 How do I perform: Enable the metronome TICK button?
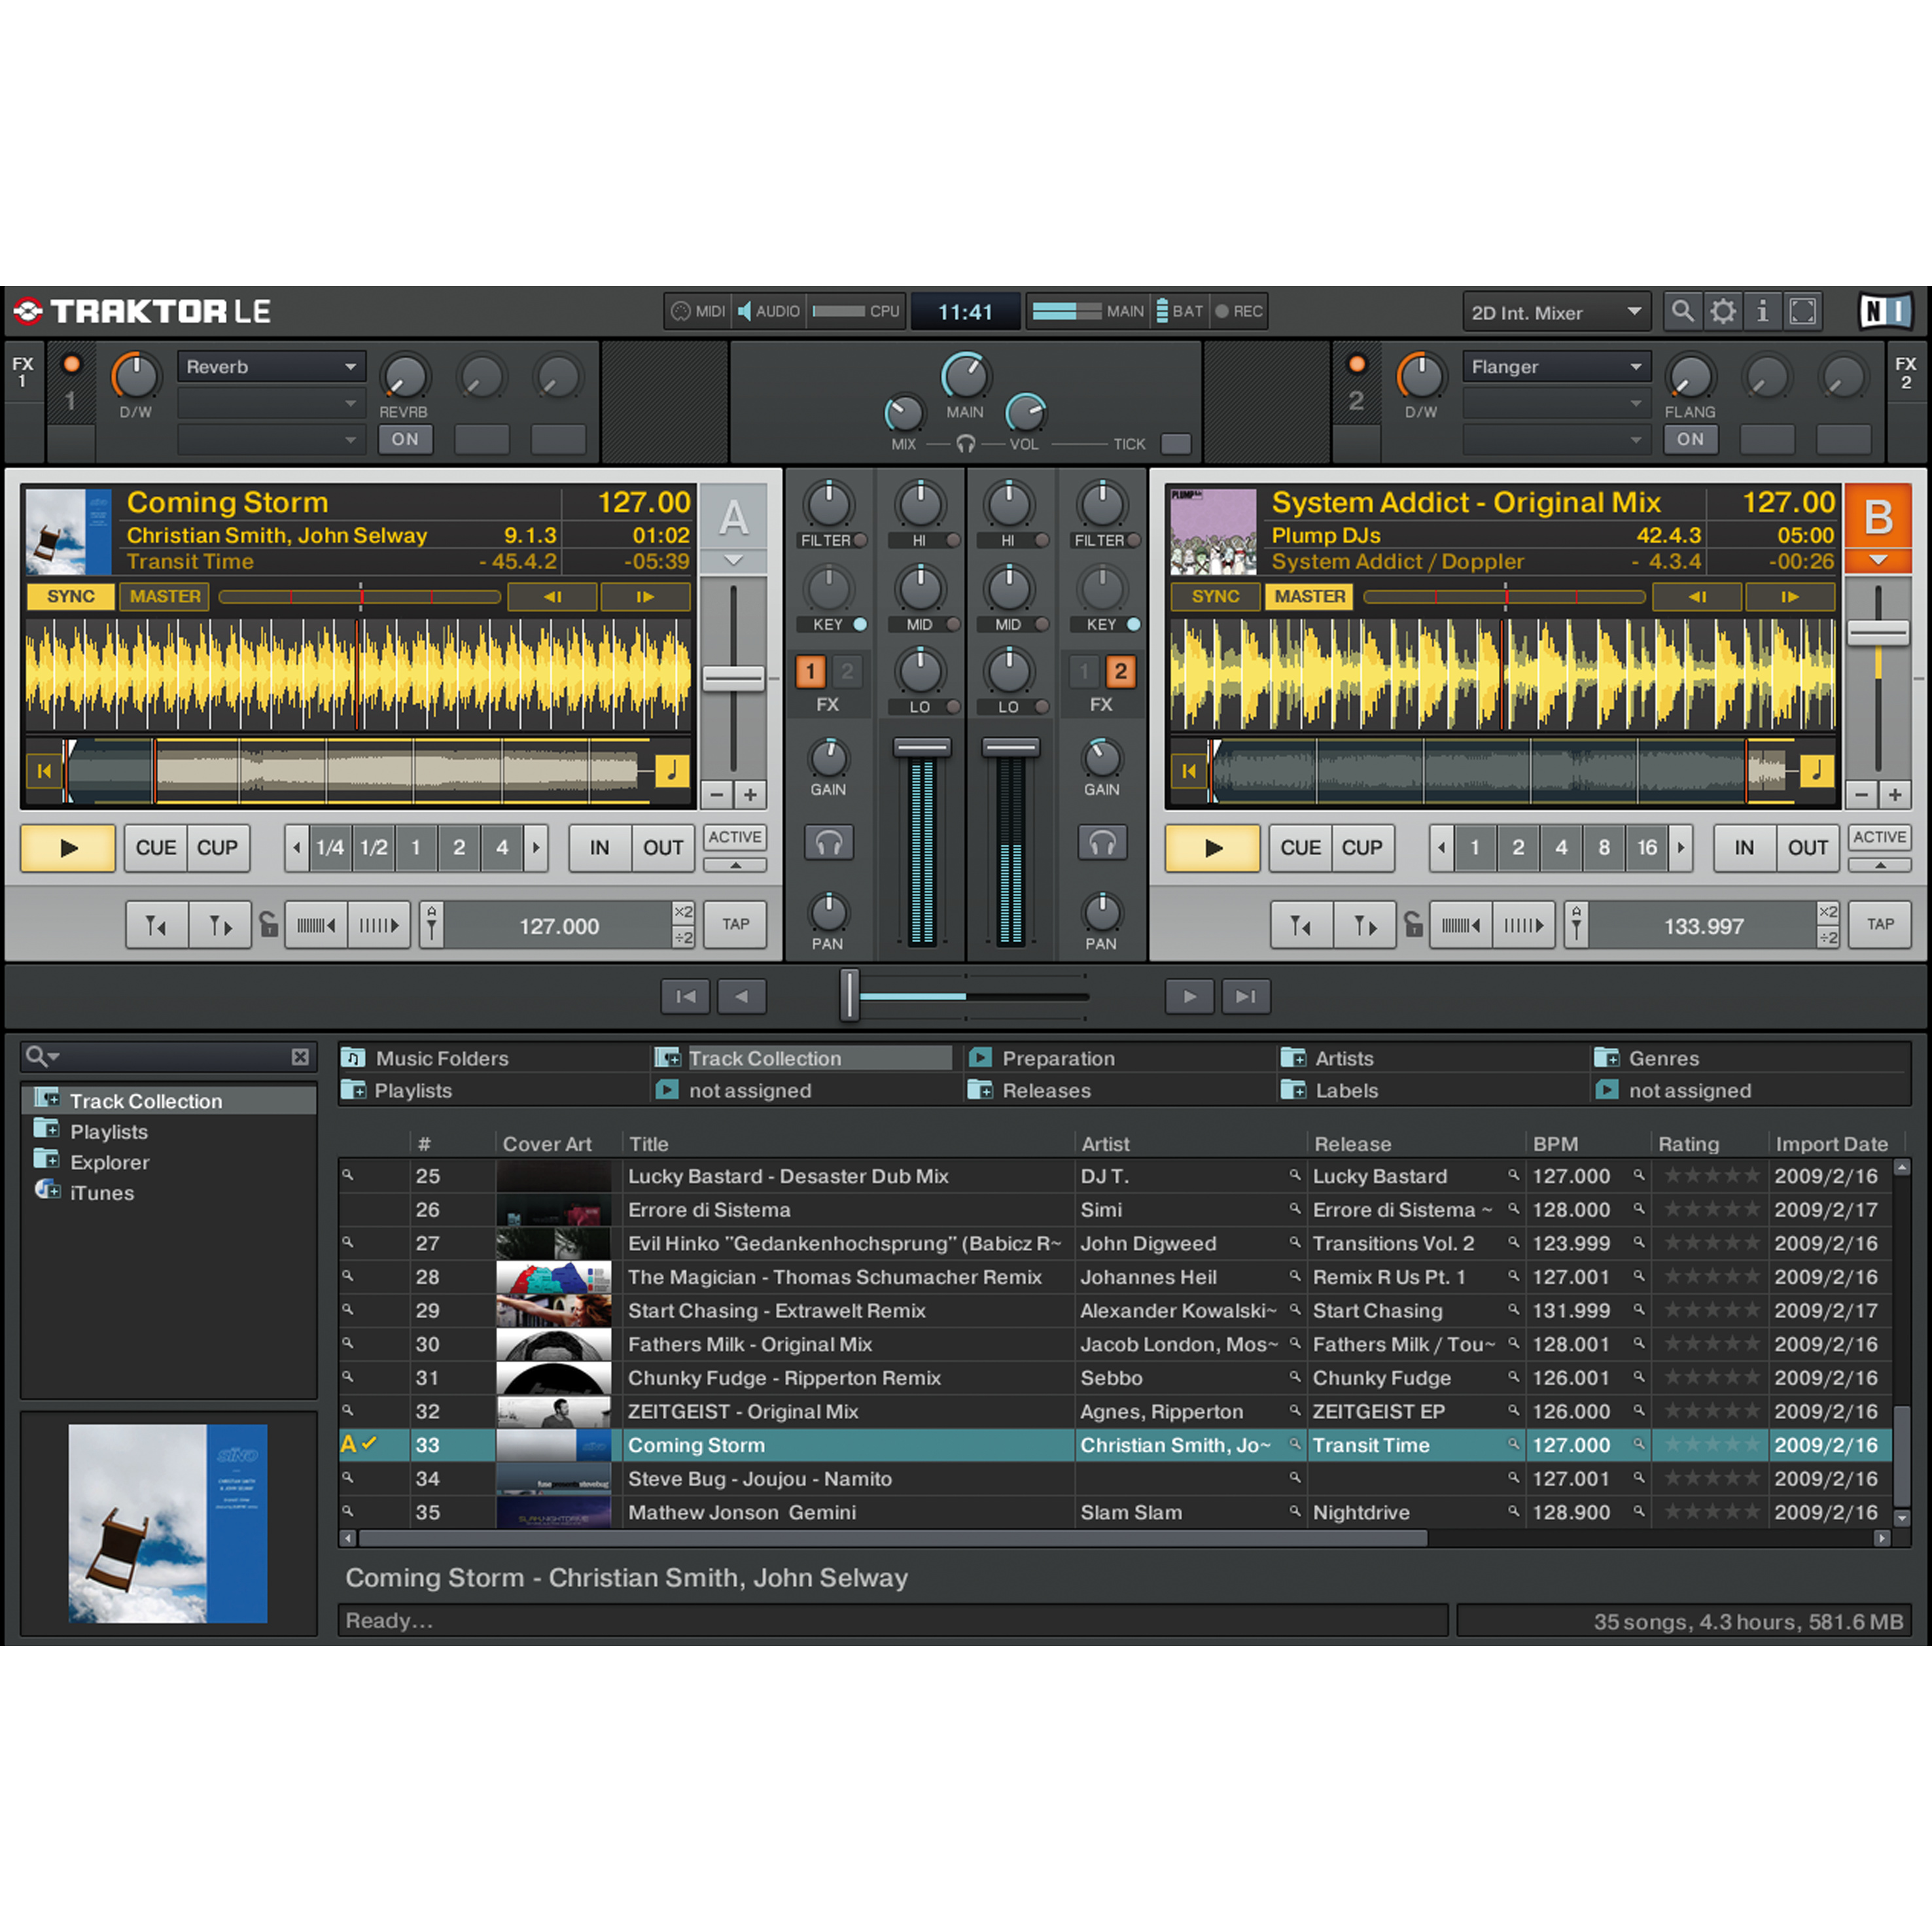point(1176,443)
